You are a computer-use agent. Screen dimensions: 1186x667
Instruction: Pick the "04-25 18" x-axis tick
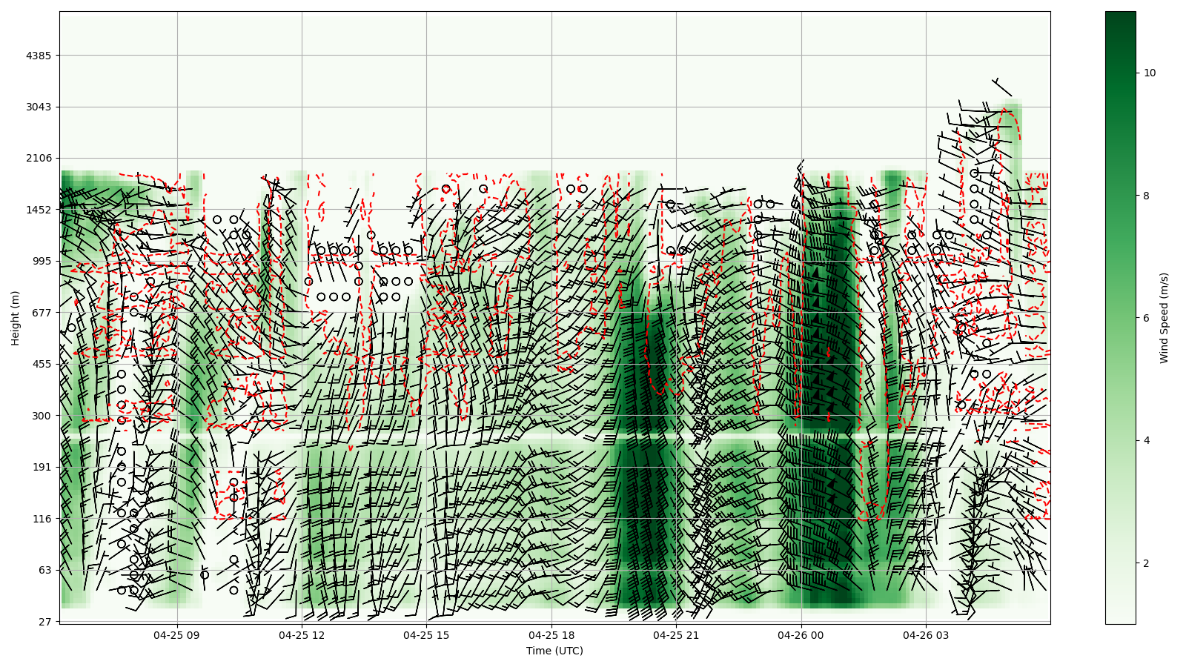coord(551,635)
